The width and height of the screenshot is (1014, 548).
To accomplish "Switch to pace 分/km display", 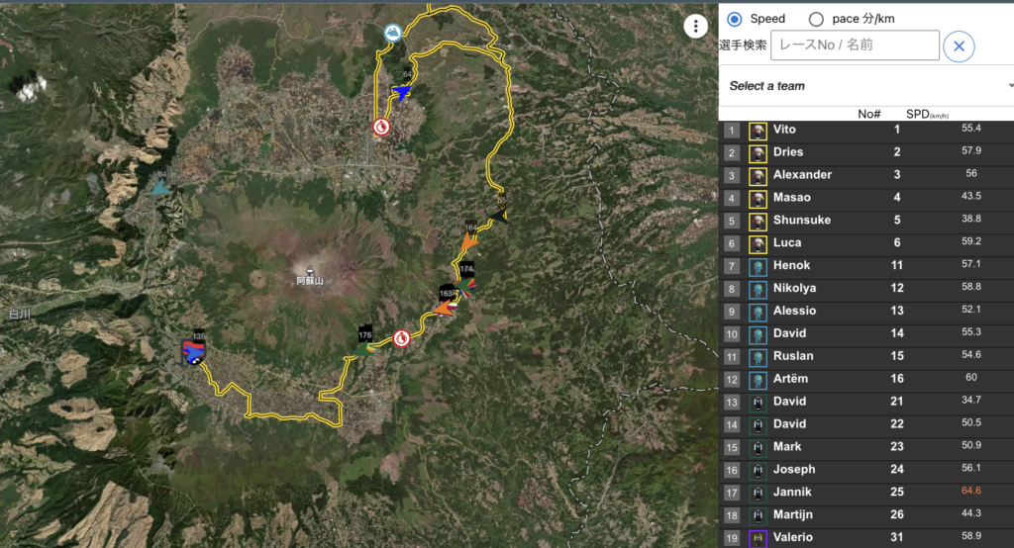I will pos(816,19).
